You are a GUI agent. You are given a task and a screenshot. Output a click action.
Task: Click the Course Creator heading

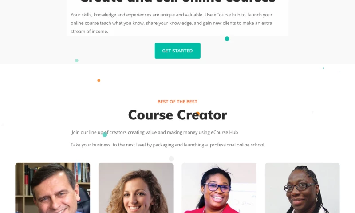[x=177, y=115]
